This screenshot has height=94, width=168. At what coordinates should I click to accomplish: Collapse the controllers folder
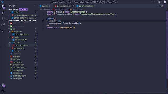pyautogui.click(x=10, y=32)
